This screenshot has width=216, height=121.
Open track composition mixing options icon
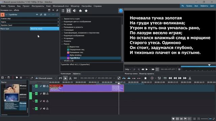119,78
